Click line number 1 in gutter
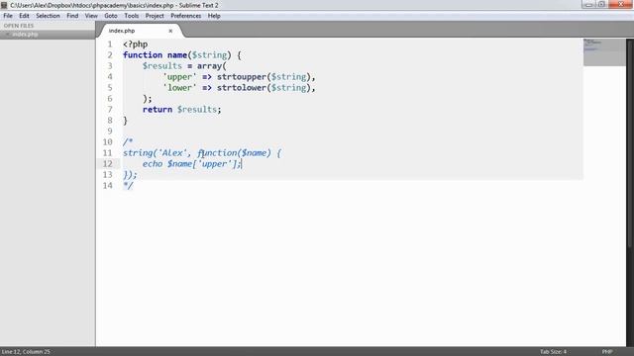Viewport: 634px width, 356px height. tap(110, 44)
